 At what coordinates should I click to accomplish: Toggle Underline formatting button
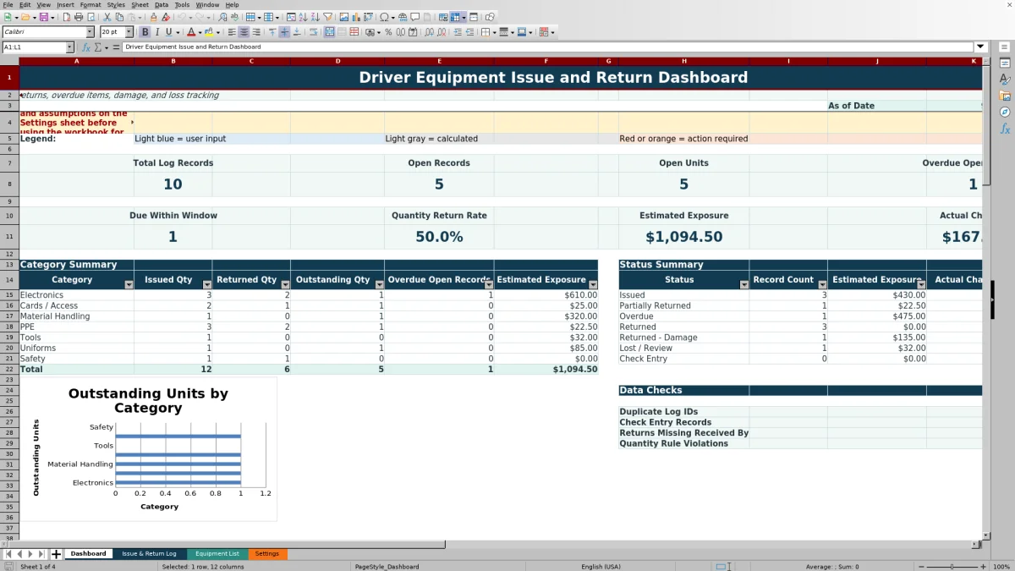tap(168, 32)
